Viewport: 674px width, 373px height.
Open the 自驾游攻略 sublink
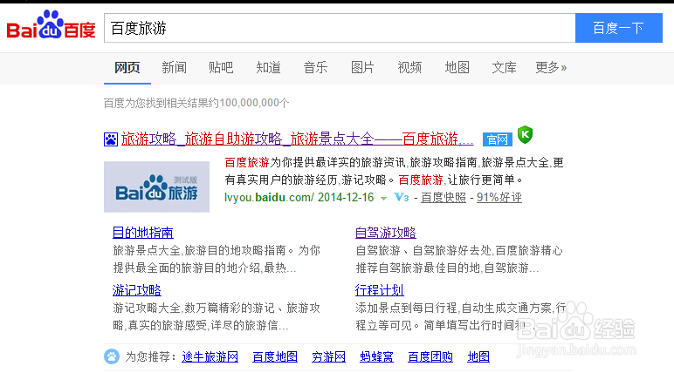point(386,233)
